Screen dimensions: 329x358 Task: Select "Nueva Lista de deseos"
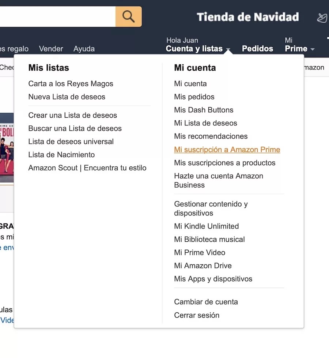[x=67, y=97]
